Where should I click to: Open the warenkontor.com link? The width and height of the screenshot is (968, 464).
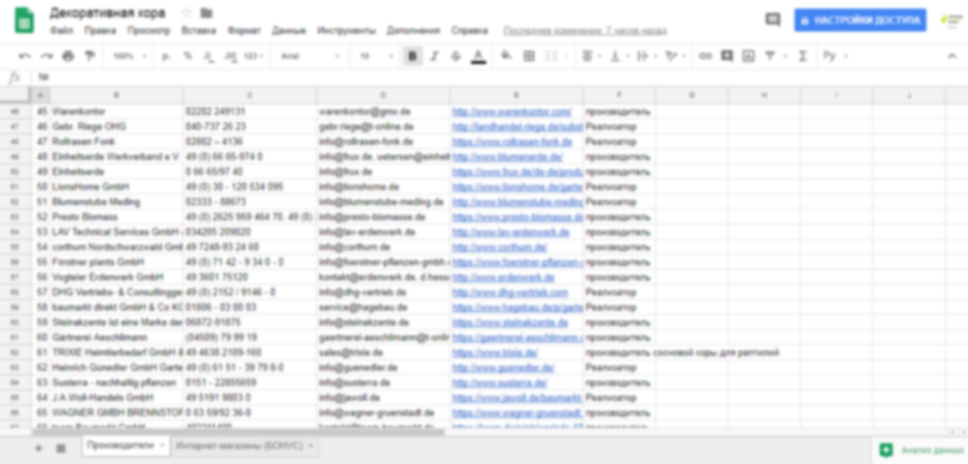512,112
